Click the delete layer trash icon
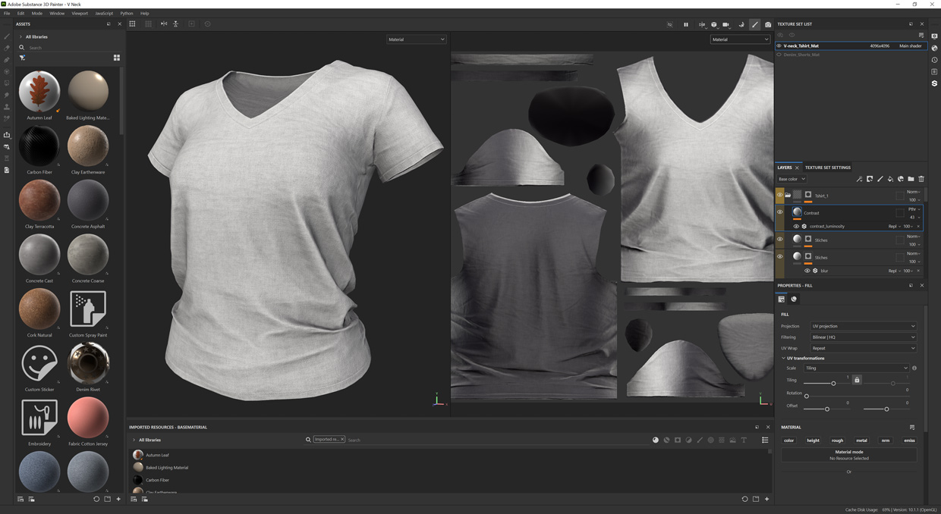941x514 pixels. pos(921,179)
